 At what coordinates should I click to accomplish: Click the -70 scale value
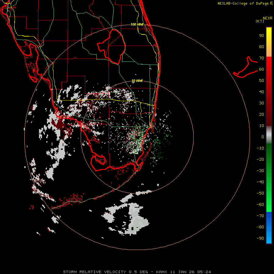260,216
